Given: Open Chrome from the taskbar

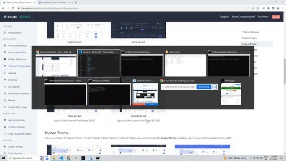Looking at the screenshot, I should 68,158.
